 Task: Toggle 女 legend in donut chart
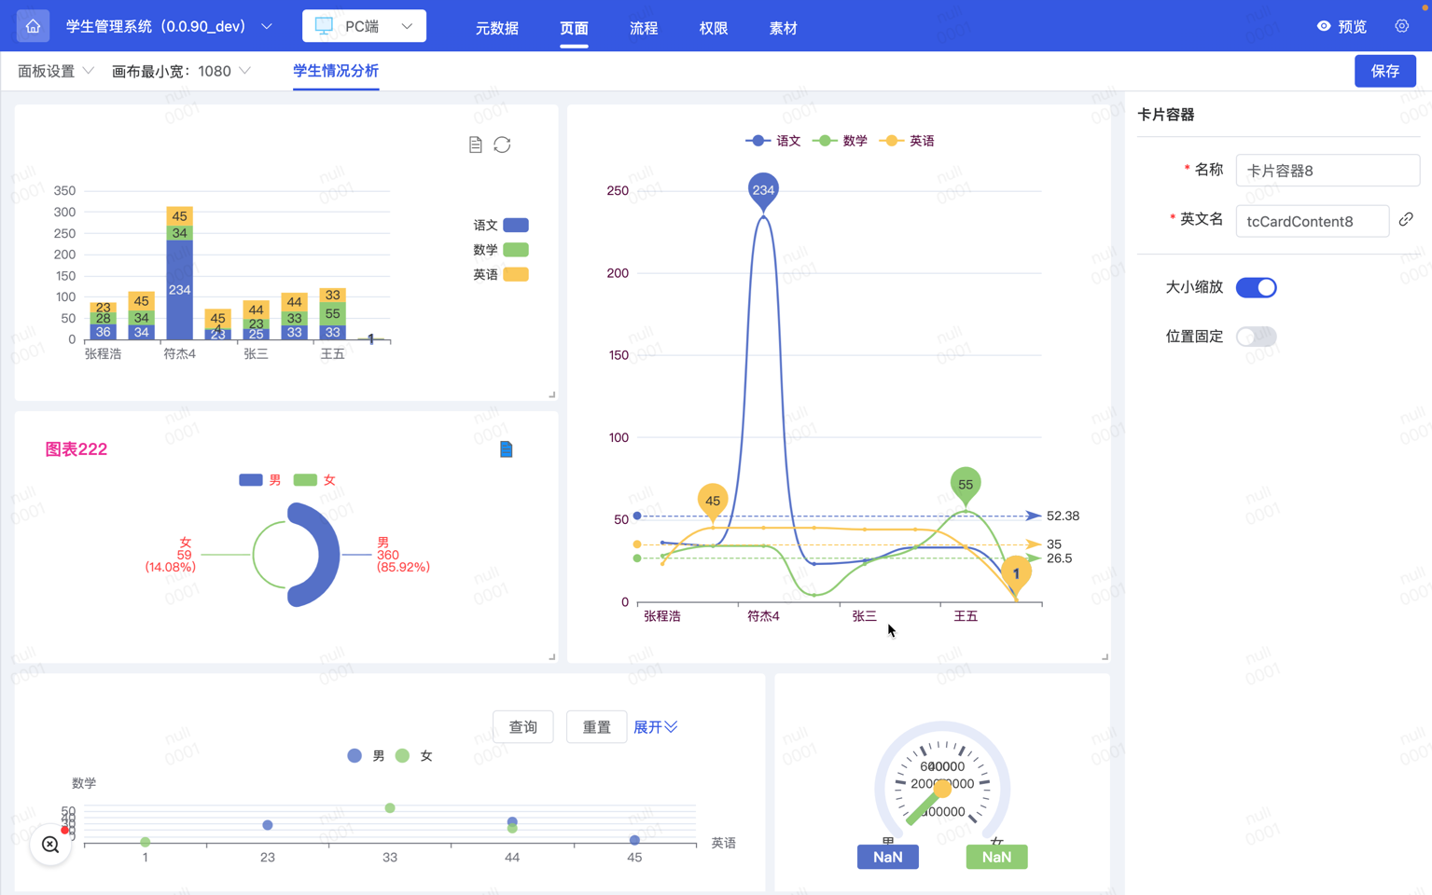(x=314, y=480)
